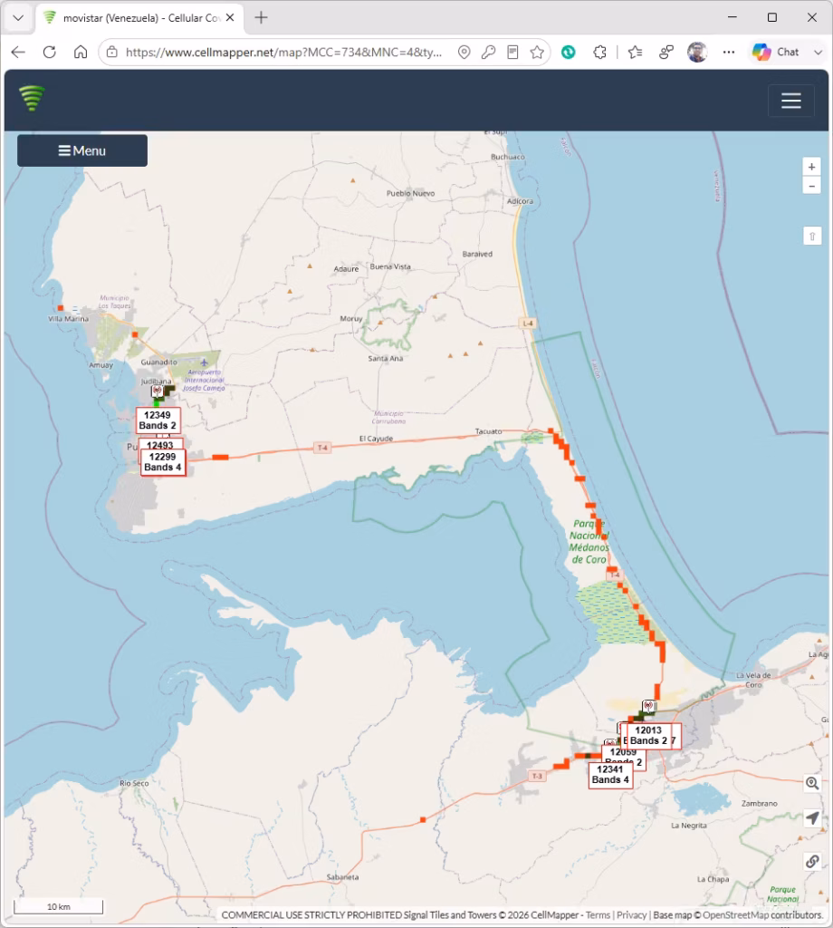Open Copilot Chat button

point(776,52)
